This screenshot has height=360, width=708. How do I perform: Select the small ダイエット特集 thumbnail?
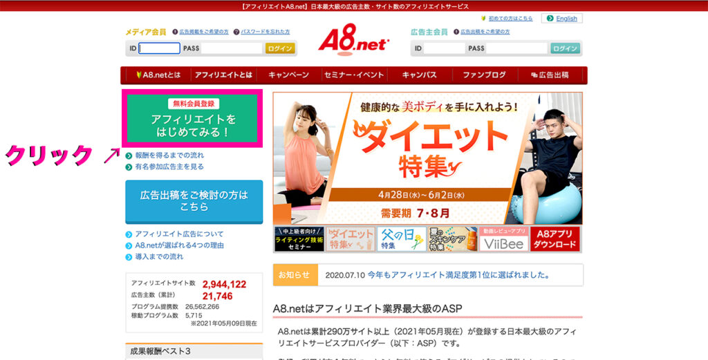[351, 239]
